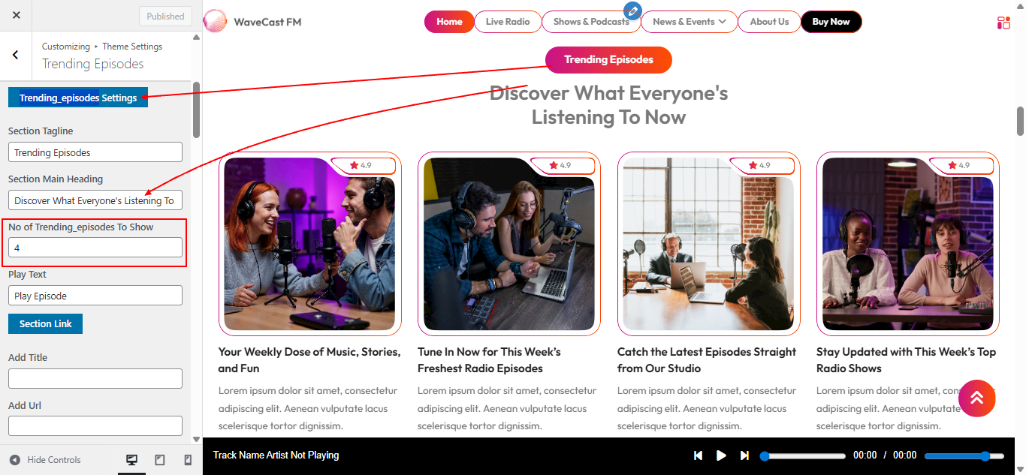Go back using the left chevron arrow
Image resolution: width=1026 pixels, height=475 pixels.
(16, 55)
